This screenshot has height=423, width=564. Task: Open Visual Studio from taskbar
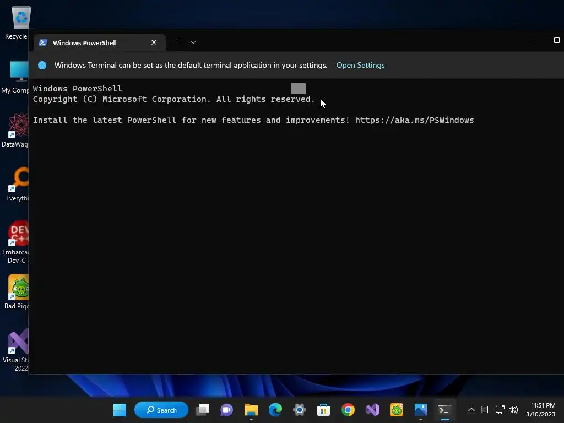tap(372, 410)
